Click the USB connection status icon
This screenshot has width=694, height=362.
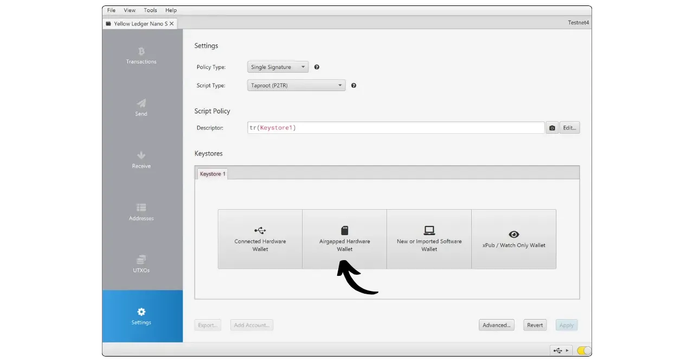pos(561,351)
